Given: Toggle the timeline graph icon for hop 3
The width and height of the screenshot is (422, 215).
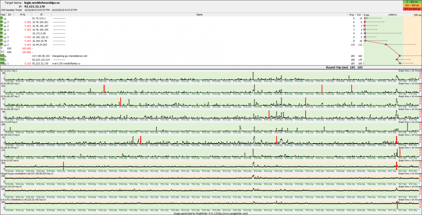Looking at the screenshot, I should (x=6, y=26).
